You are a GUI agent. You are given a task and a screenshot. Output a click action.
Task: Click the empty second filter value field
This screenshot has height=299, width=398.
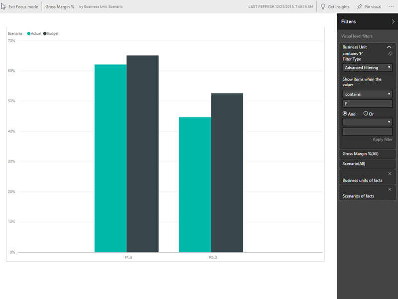(367, 132)
